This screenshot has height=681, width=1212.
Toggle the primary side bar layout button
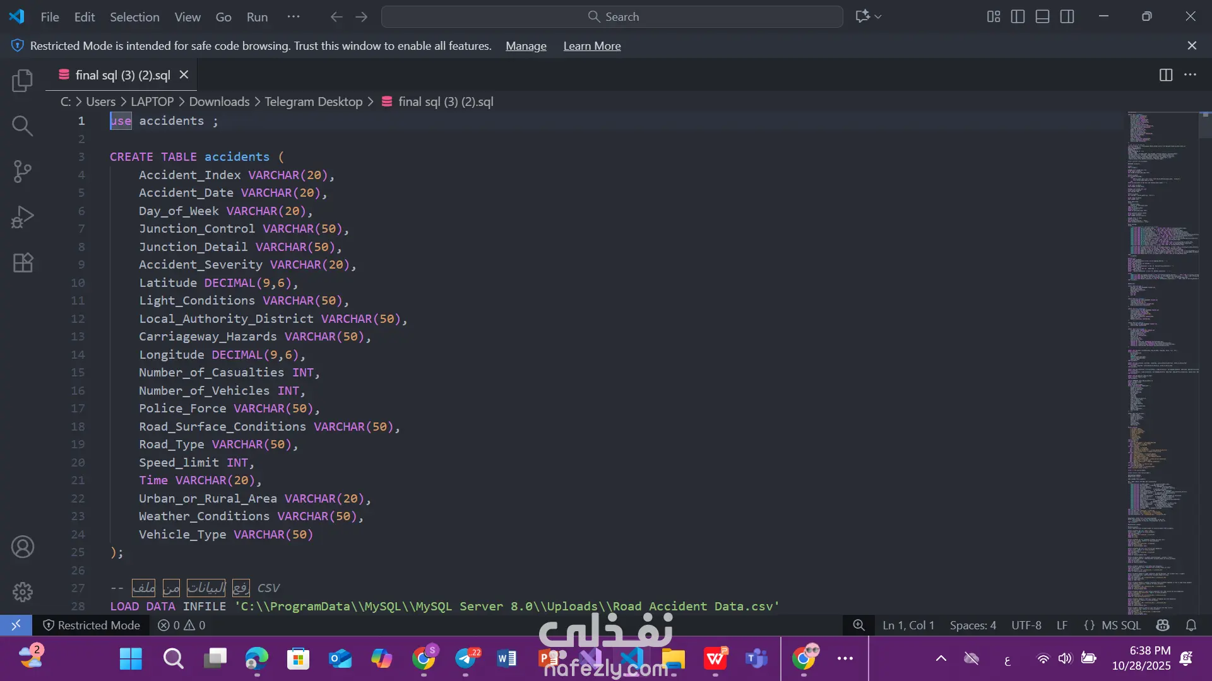[1018, 17]
